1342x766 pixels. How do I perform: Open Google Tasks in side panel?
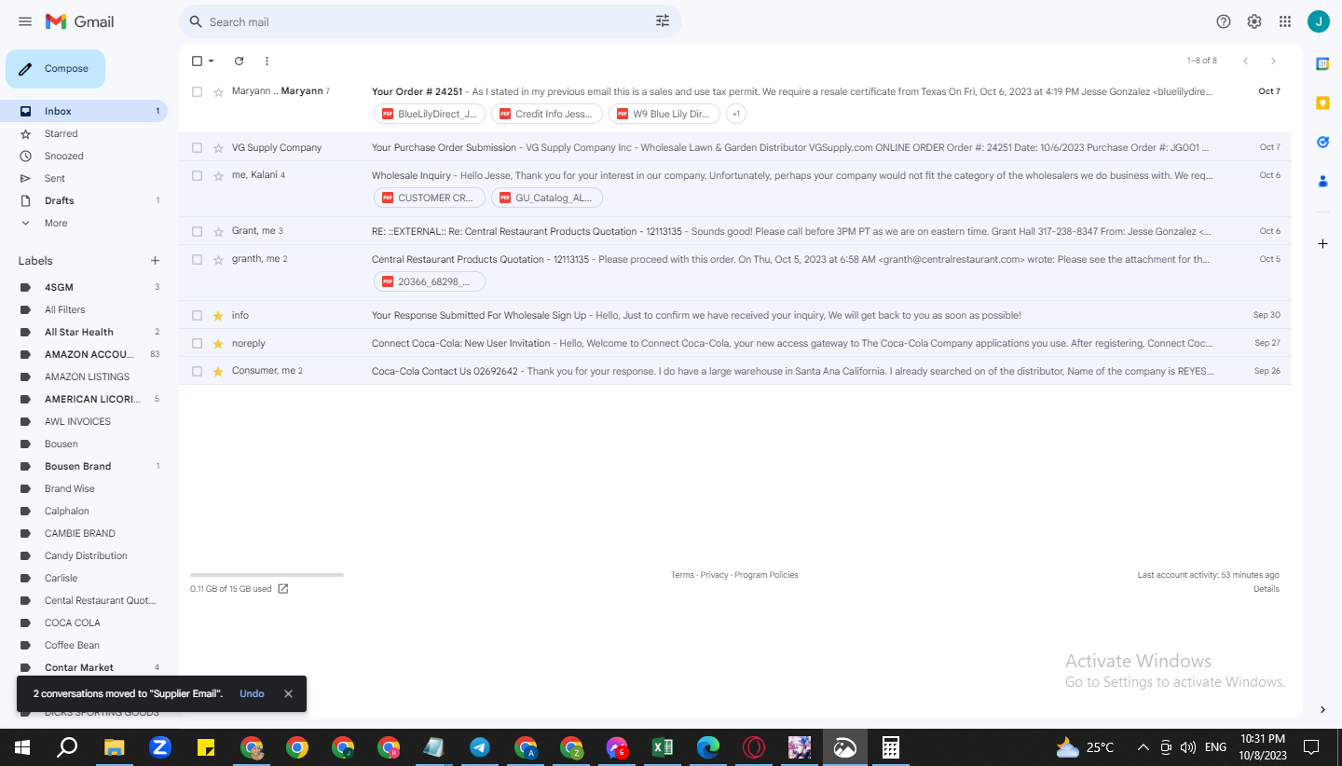point(1322,142)
